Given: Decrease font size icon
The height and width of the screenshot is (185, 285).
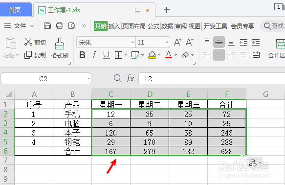Looking at the screenshot, I should [189, 42].
